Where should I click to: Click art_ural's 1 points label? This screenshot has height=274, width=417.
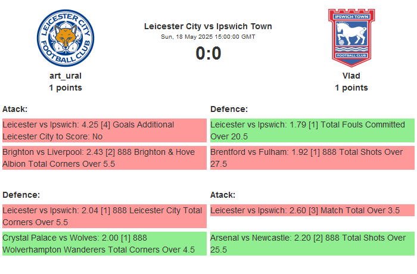(66, 88)
